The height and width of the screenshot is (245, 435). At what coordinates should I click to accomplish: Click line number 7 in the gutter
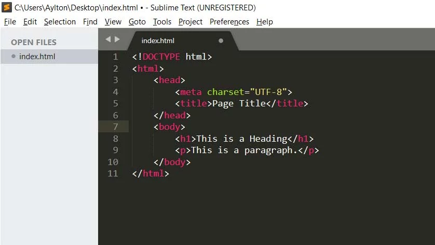pyautogui.click(x=115, y=127)
